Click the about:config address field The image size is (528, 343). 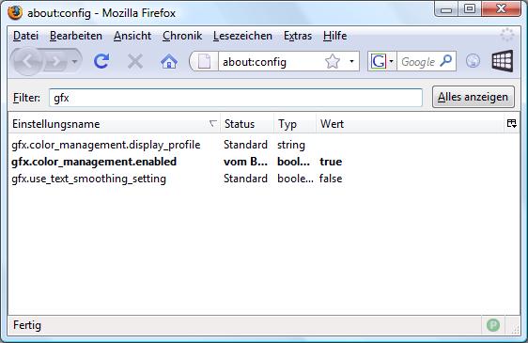[x=271, y=62]
